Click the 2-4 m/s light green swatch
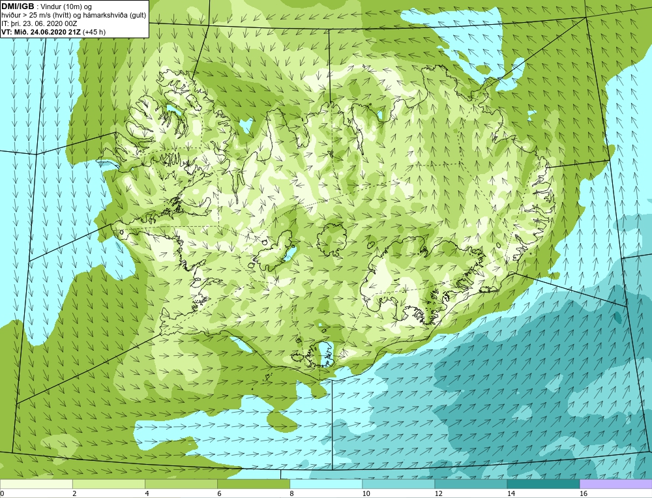652x498 pixels. [x=109, y=484]
